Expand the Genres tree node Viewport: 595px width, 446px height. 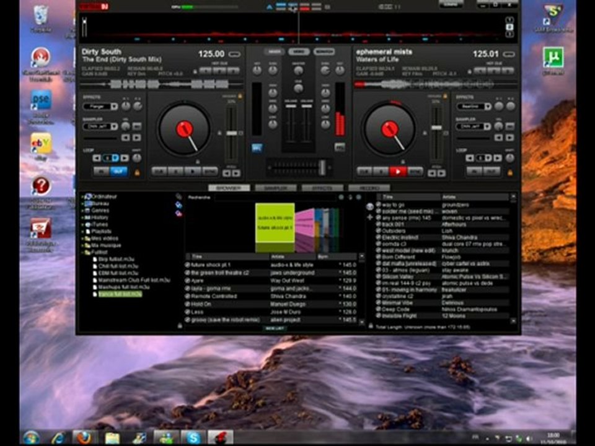[x=82, y=211]
